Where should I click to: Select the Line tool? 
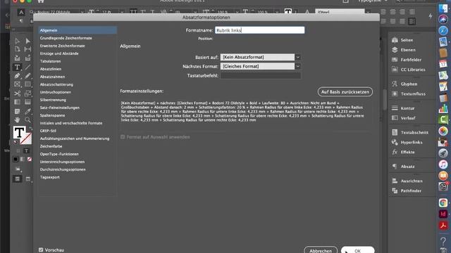(x=27, y=67)
